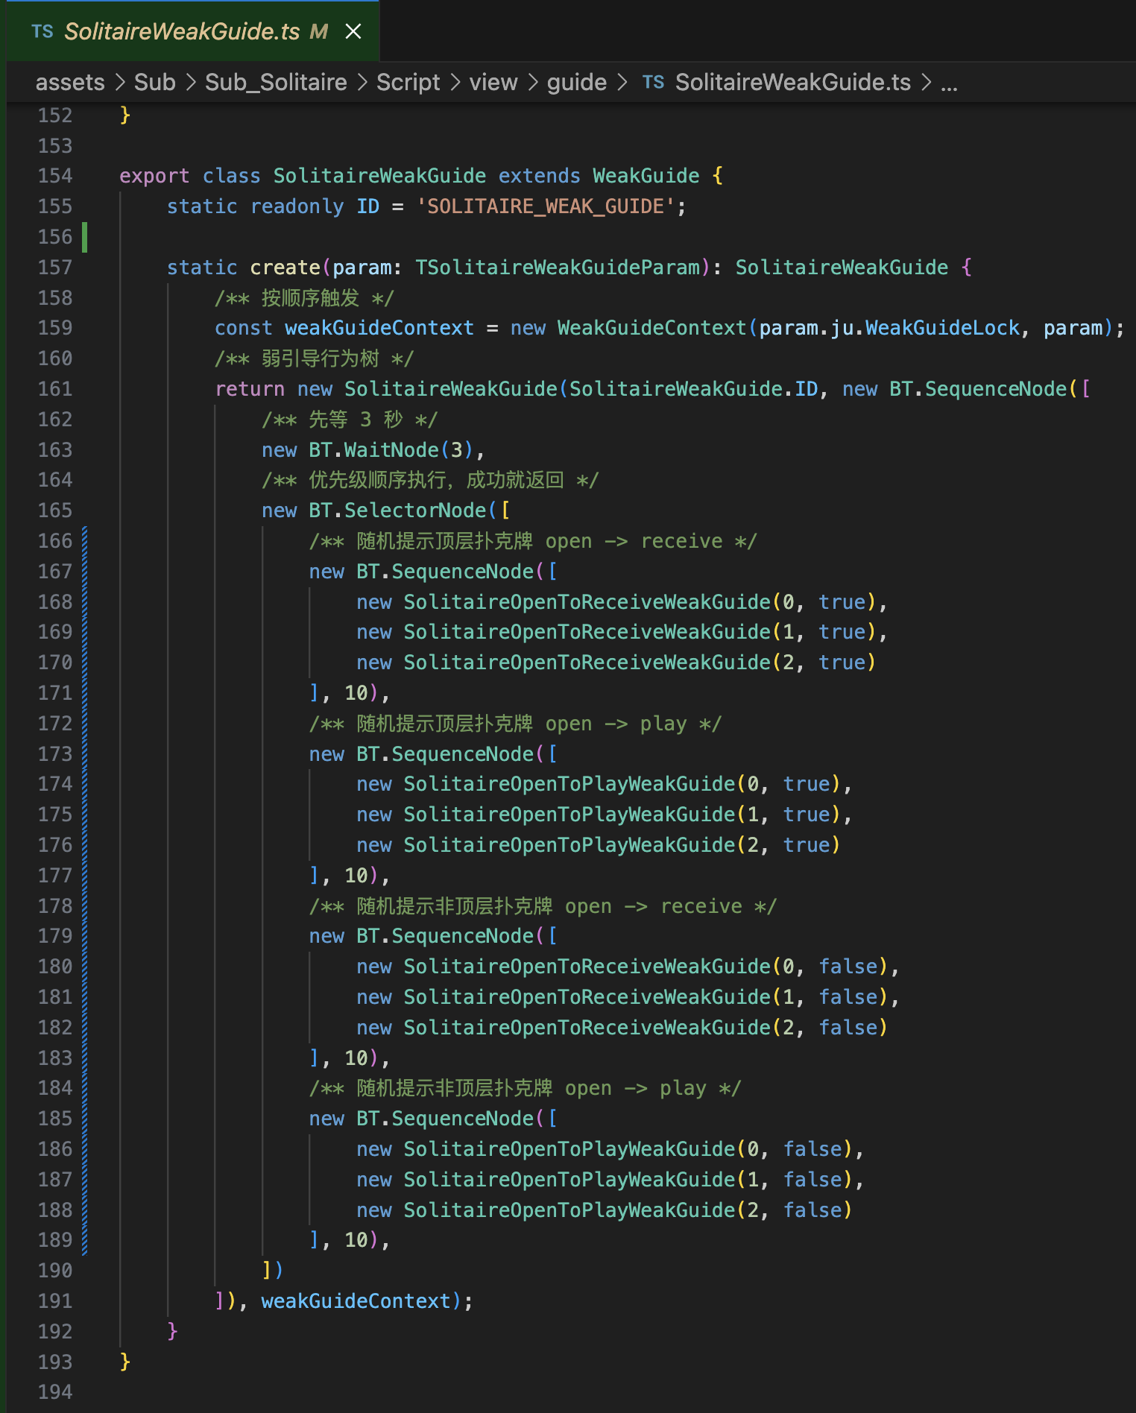
Task: Click 'true' argument on line 176
Action: pos(807,845)
